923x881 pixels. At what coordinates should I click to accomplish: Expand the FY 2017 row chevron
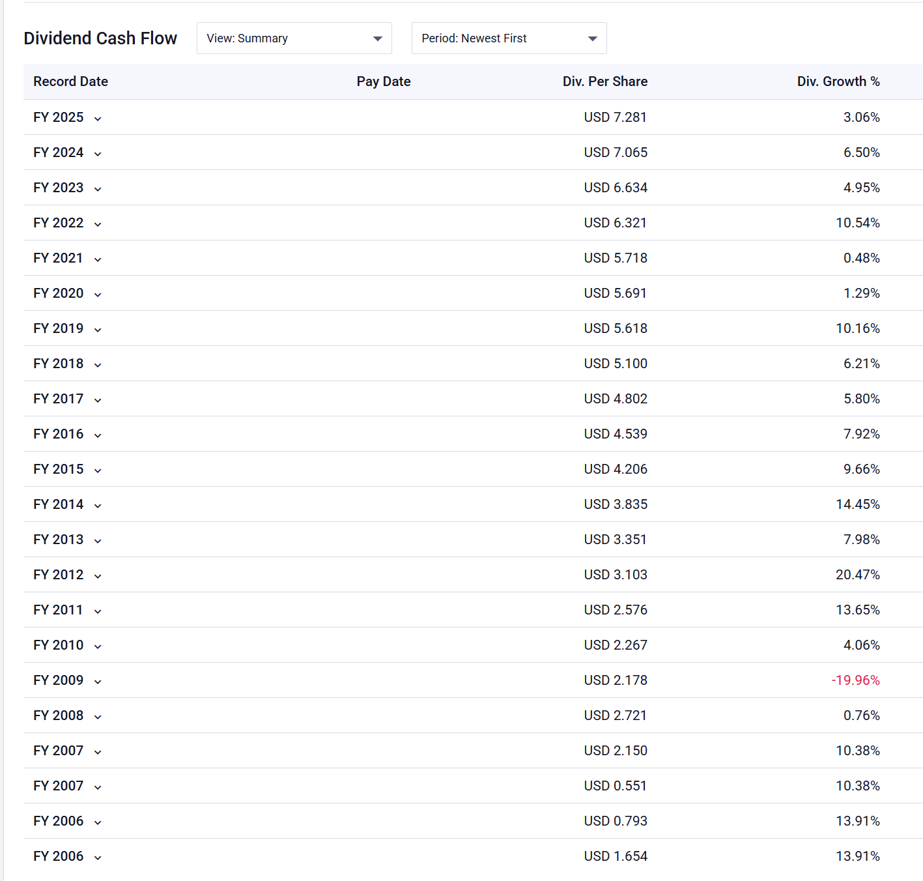tap(98, 400)
